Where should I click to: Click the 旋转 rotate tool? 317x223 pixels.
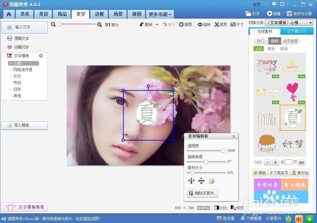[x=204, y=25]
